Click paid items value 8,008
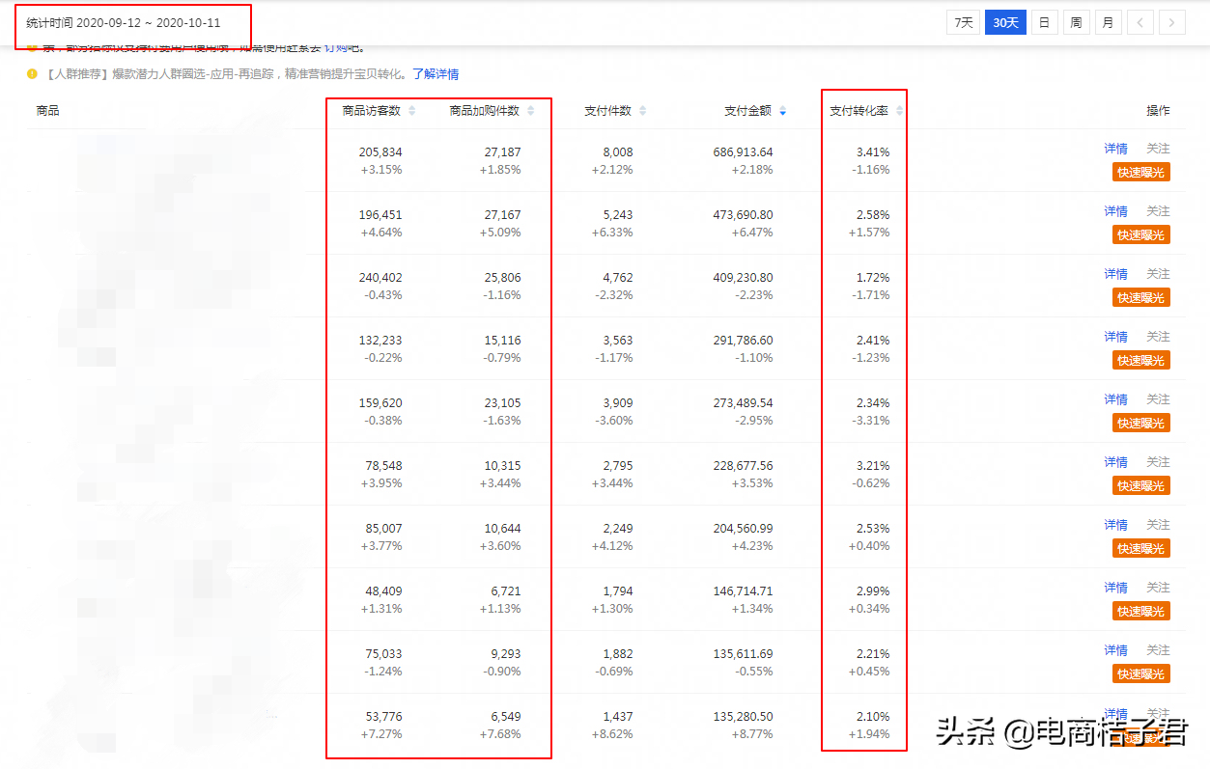Image resolution: width=1210 pixels, height=769 pixels. tap(618, 152)
